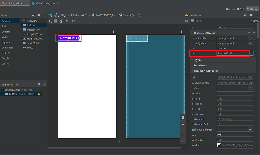The width and height of the screenshot is (260, 155).
Task: Click horizontal expand arrows icon
Action: [x=73, y=21]
